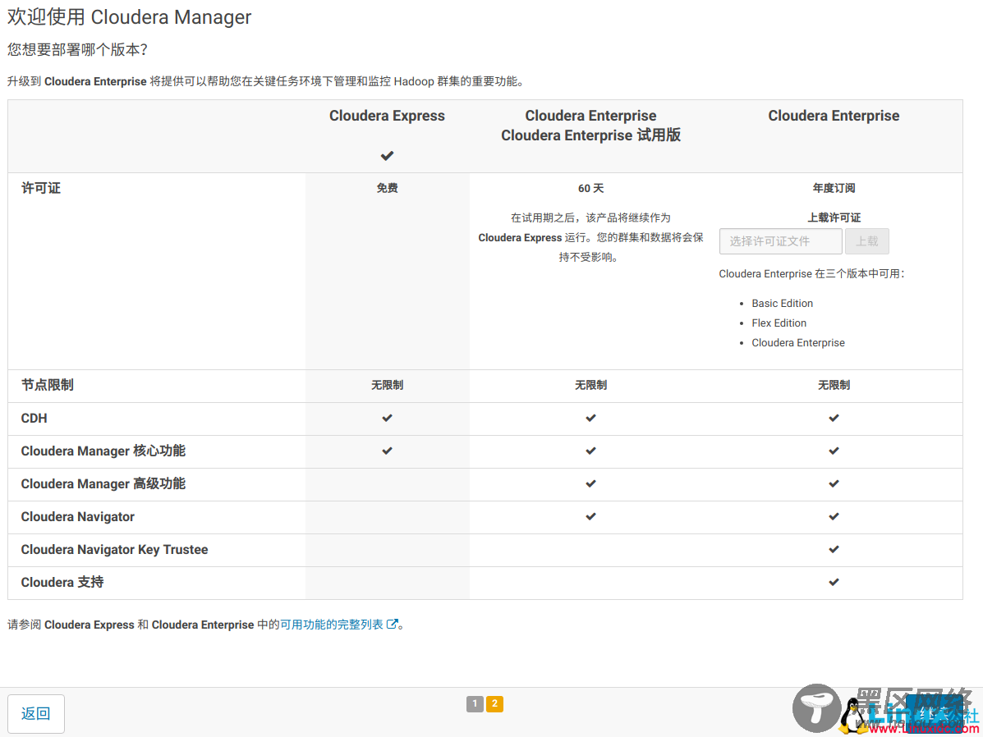Open the 可用功能的完整列表 link
983x737 pixels.
click(332, 625)
